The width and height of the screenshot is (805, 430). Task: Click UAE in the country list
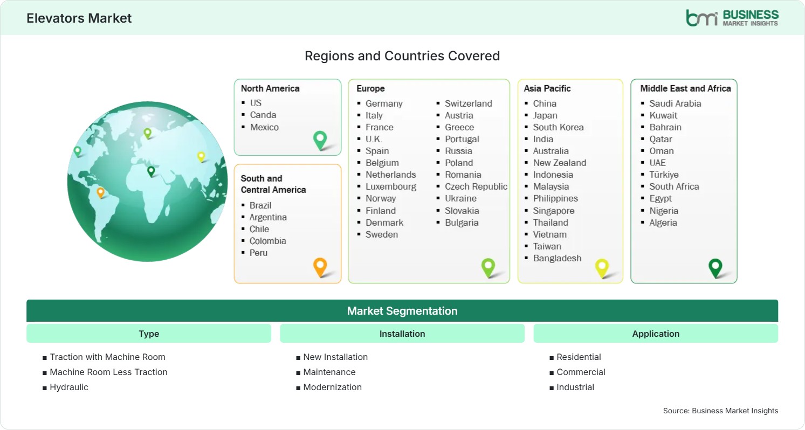[657, 163]
